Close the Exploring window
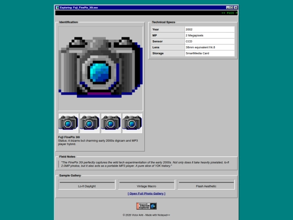The width and height of the screenshot is (293, 220). pos(235,8)
